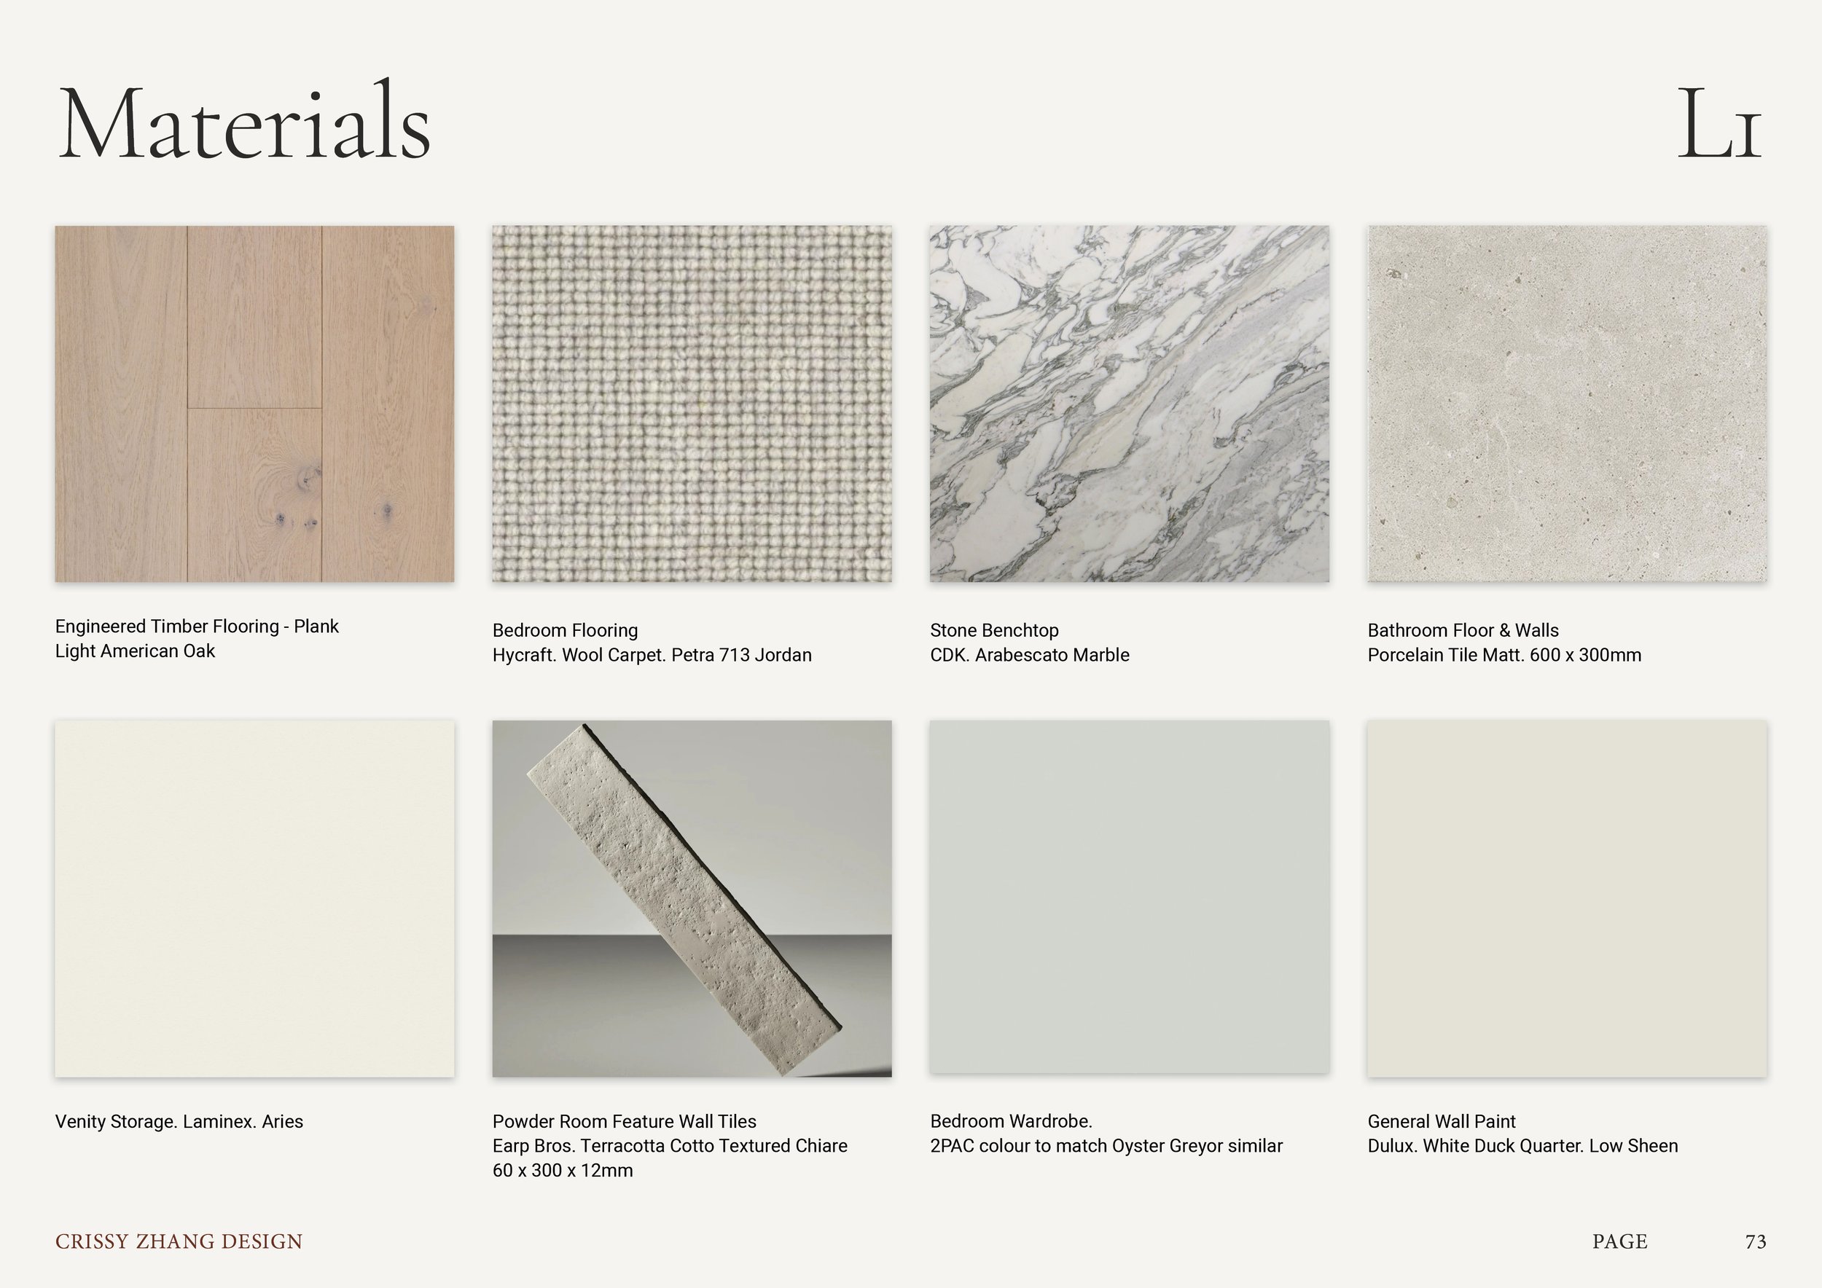The width and height of the screenshot is (1822, 1288).
Task: Click the Light American Oak timber swatch
Action: (x=254, y=404)
